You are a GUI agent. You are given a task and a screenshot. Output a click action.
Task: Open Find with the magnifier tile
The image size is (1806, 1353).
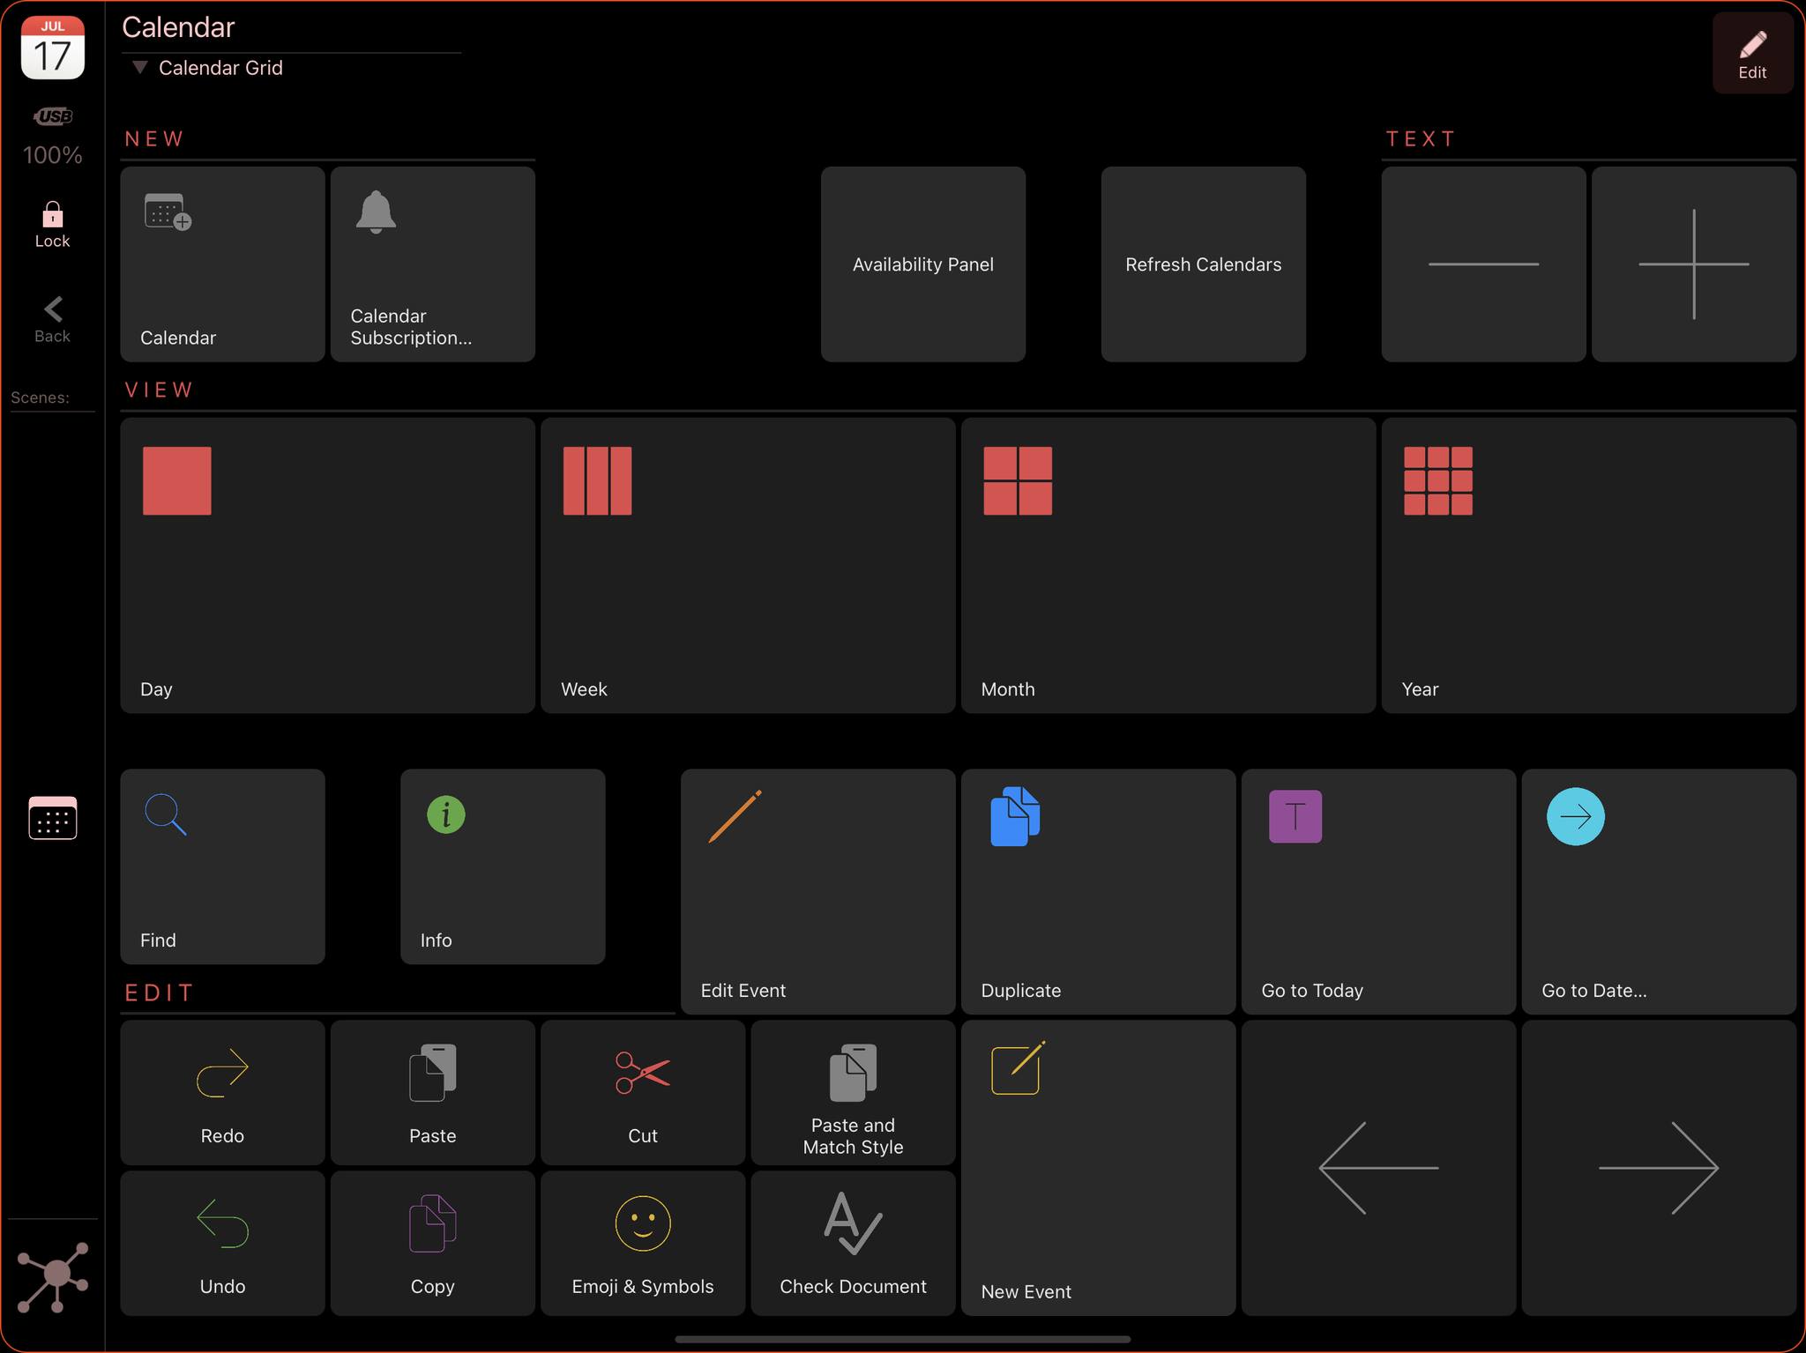point(222,866)
